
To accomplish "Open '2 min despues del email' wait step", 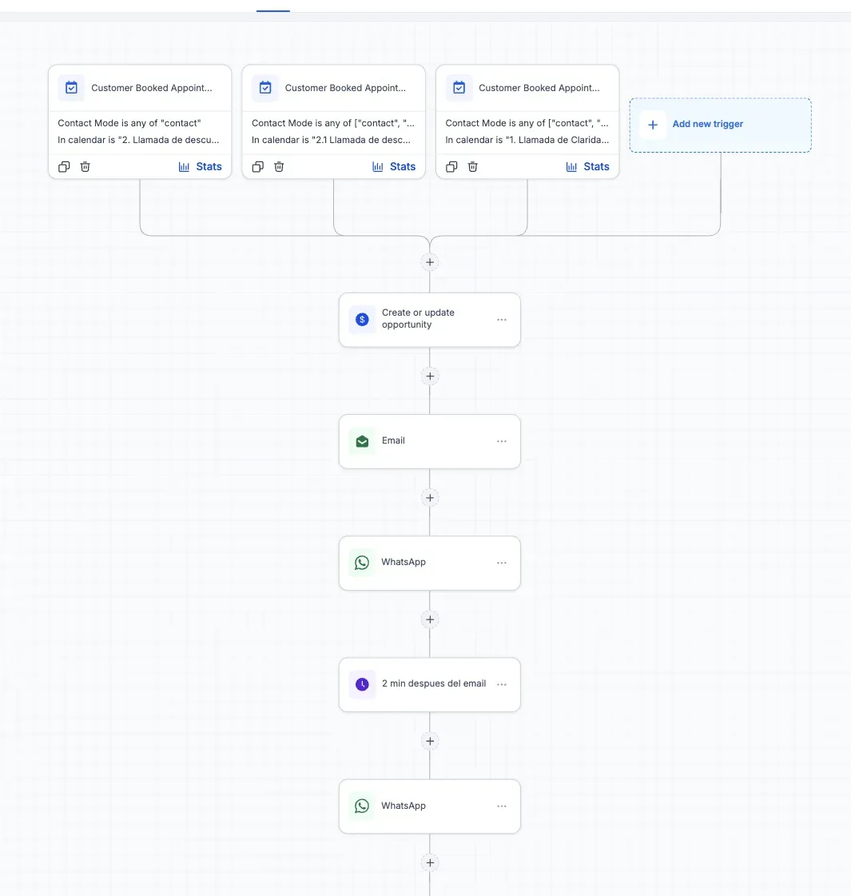I will coord(430,684).
